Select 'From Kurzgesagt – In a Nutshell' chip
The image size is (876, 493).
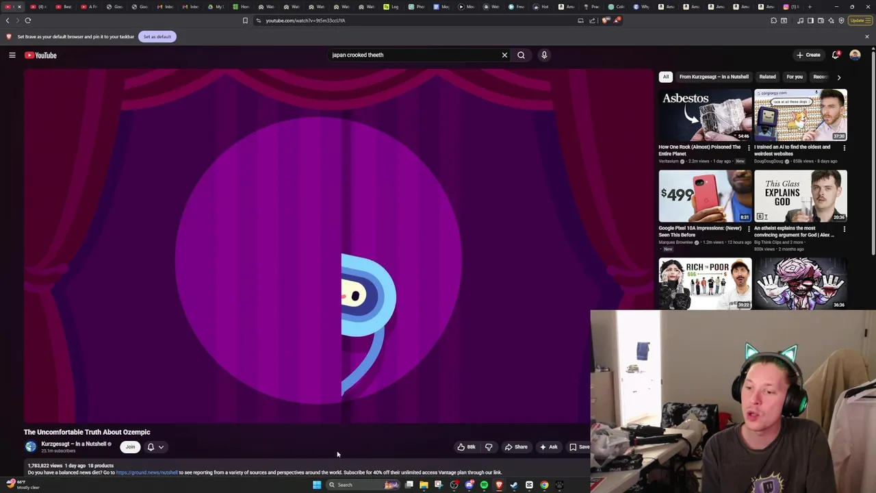tap(714, 77)
